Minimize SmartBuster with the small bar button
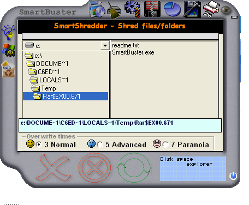This screenshot has width=249, height=205. [x=234, y=17]
